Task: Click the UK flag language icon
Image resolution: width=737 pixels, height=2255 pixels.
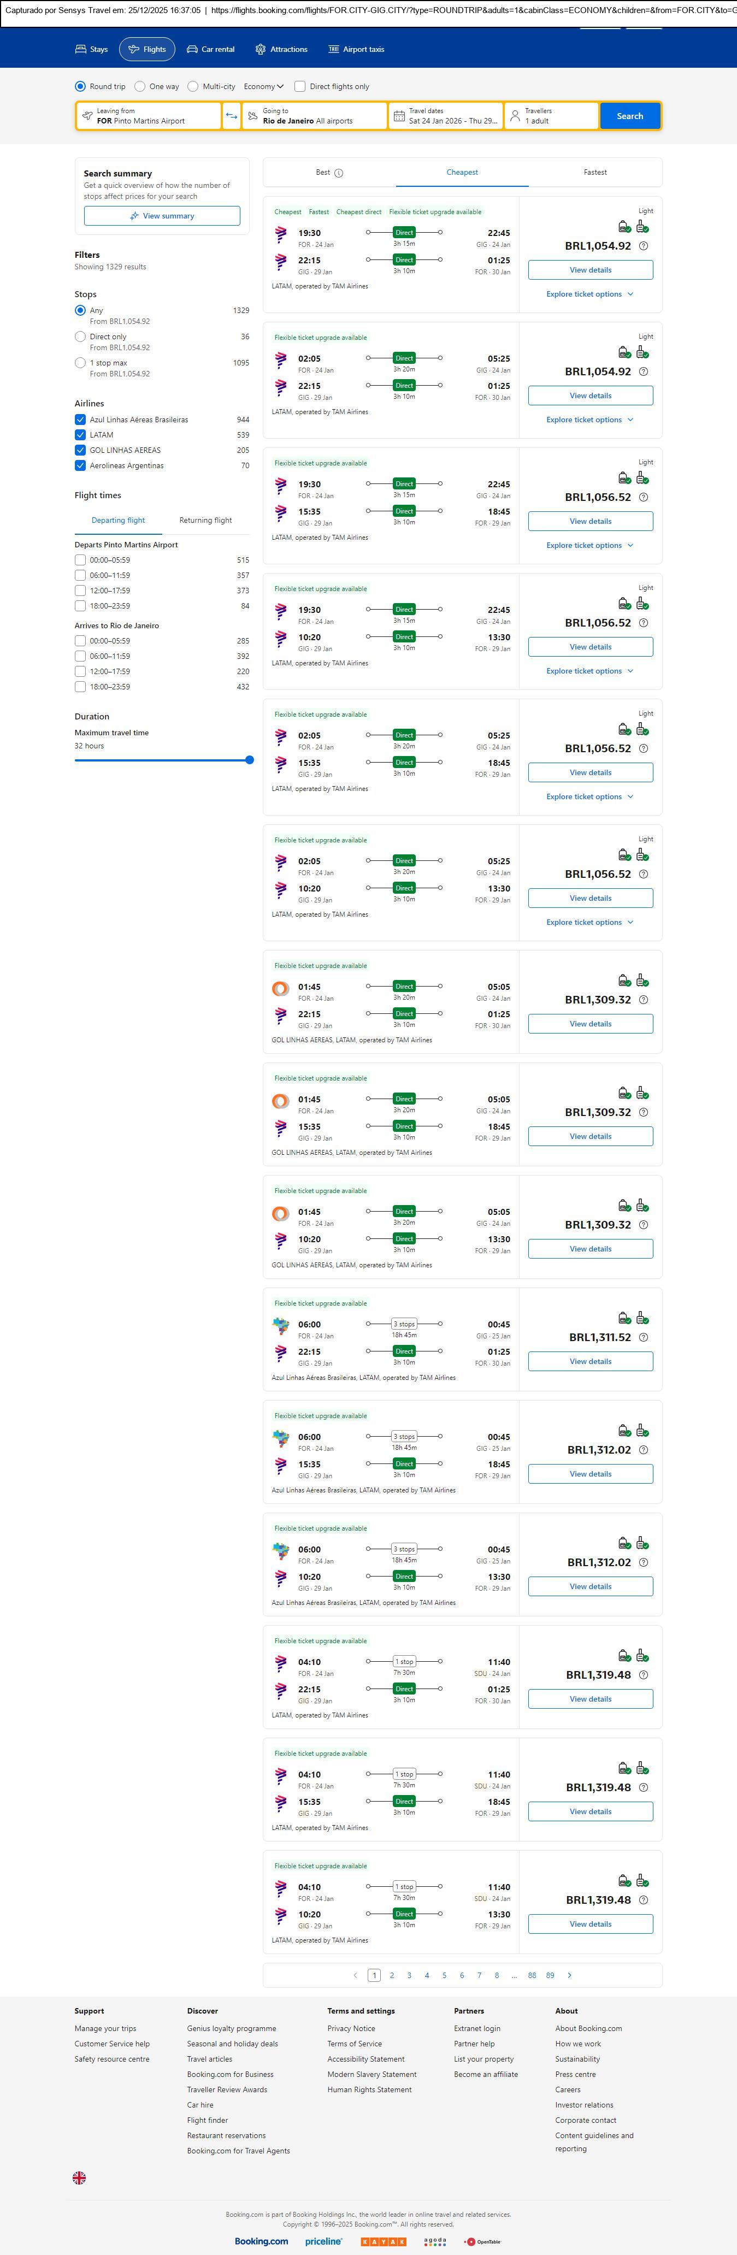Action: (79, 2177)
